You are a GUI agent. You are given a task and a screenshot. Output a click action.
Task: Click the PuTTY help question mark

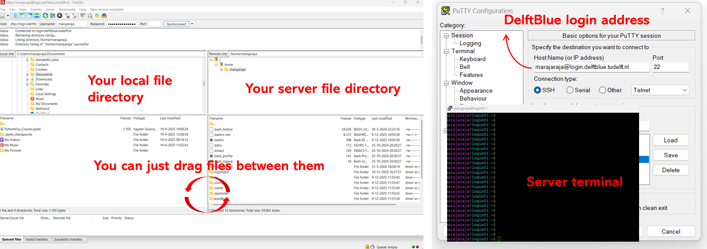[x=662, y=11]
